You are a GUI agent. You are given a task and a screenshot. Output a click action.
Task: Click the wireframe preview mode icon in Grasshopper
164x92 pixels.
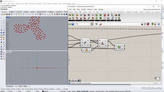(145, 24)
